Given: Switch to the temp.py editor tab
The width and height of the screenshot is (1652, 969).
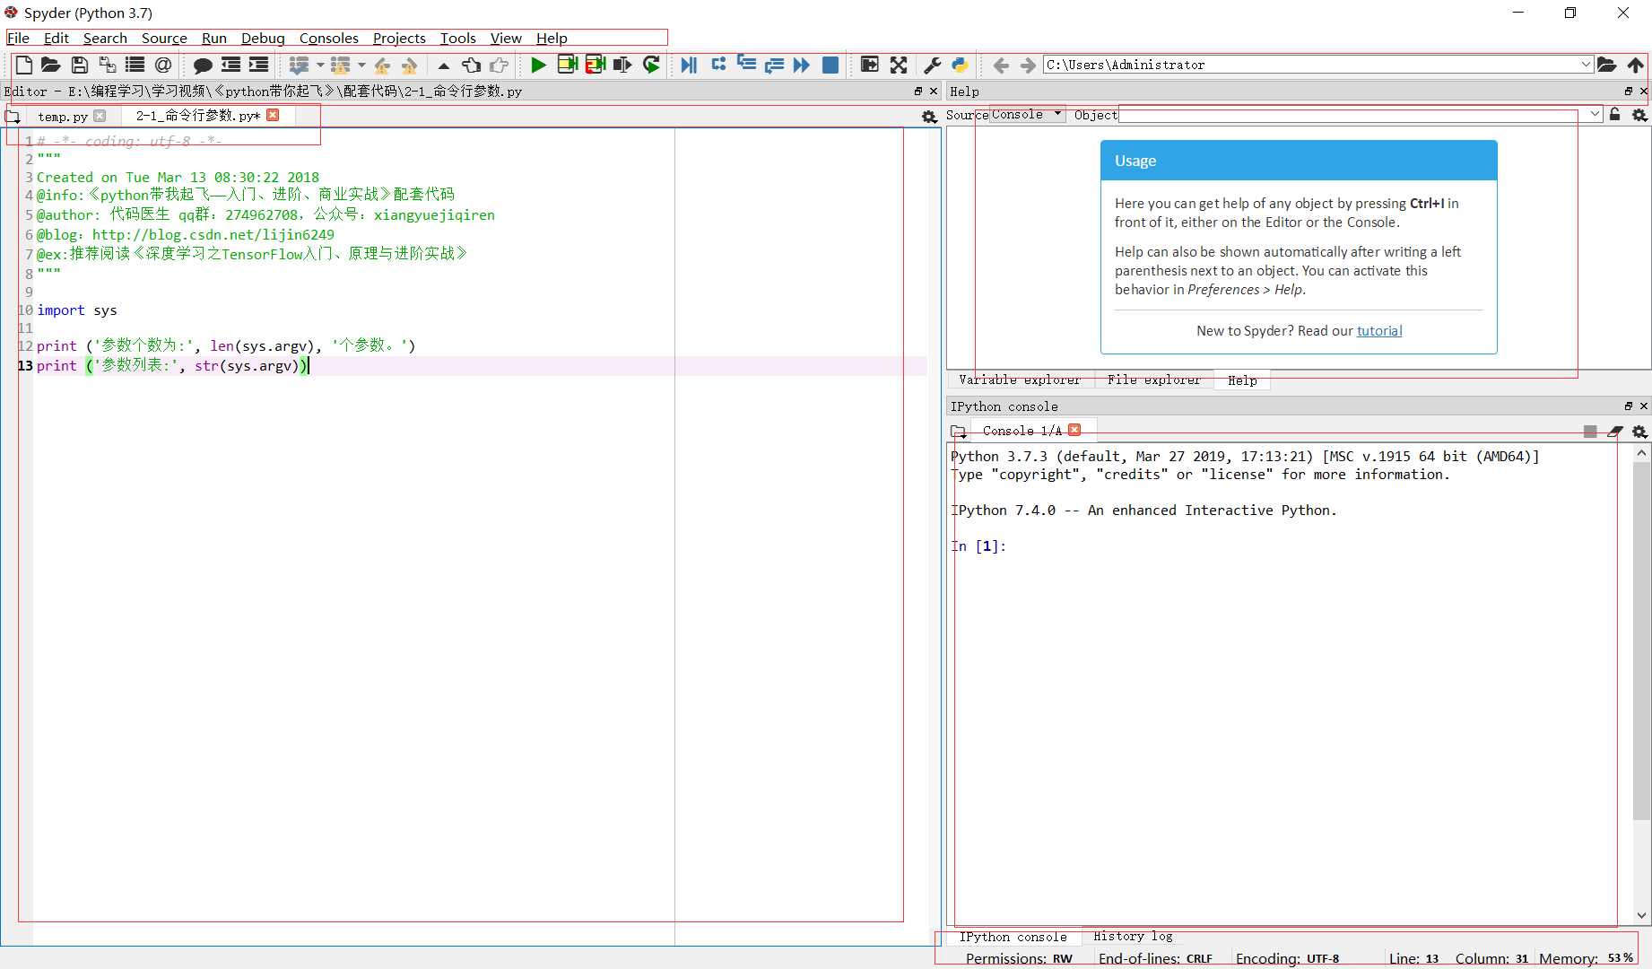Looking at the screenshot, I should point(63,117).
